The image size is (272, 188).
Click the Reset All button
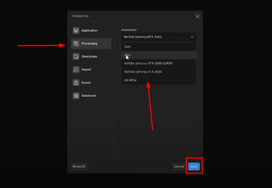click(x=79, y=166)
